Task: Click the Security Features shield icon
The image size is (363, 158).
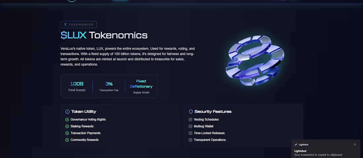Action: (191, 112)
